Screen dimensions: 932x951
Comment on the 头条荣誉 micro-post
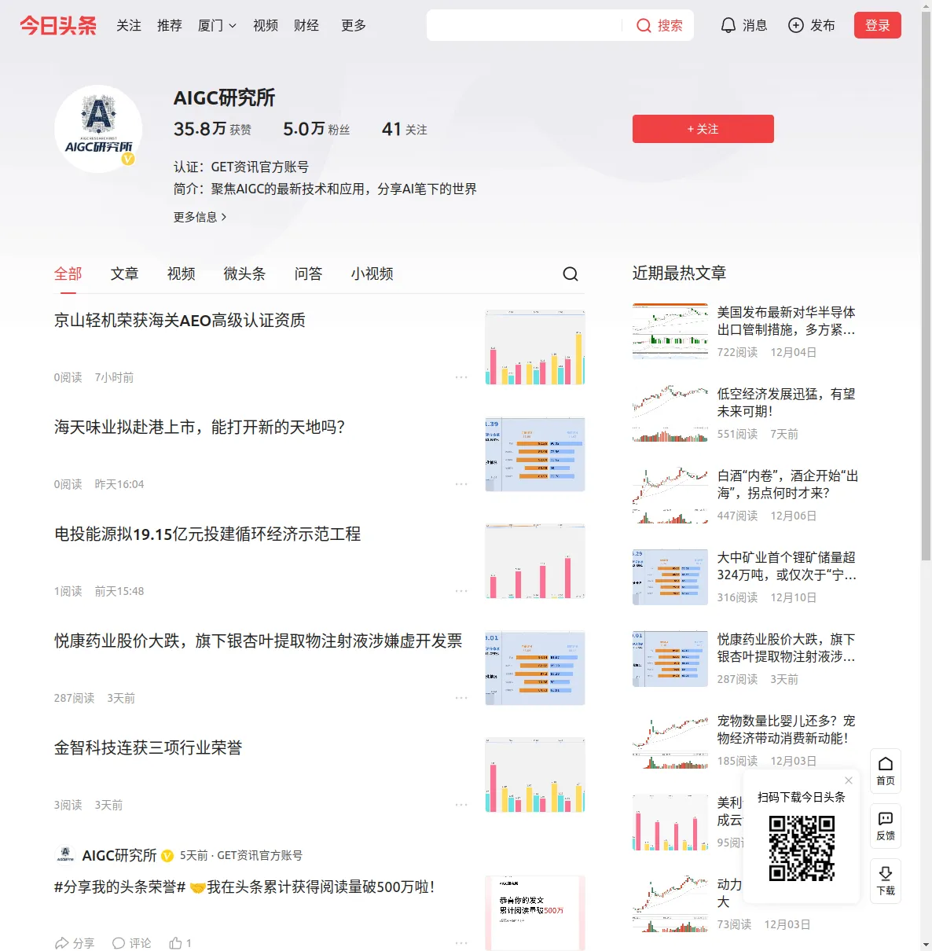(x=132, y=943)
